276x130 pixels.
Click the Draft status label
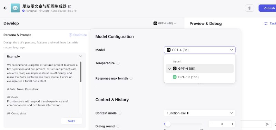[x=46, y=11]
